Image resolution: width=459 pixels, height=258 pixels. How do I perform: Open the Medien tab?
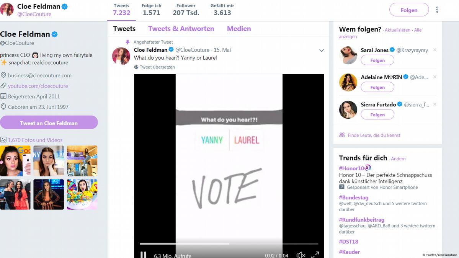(239, 29)
